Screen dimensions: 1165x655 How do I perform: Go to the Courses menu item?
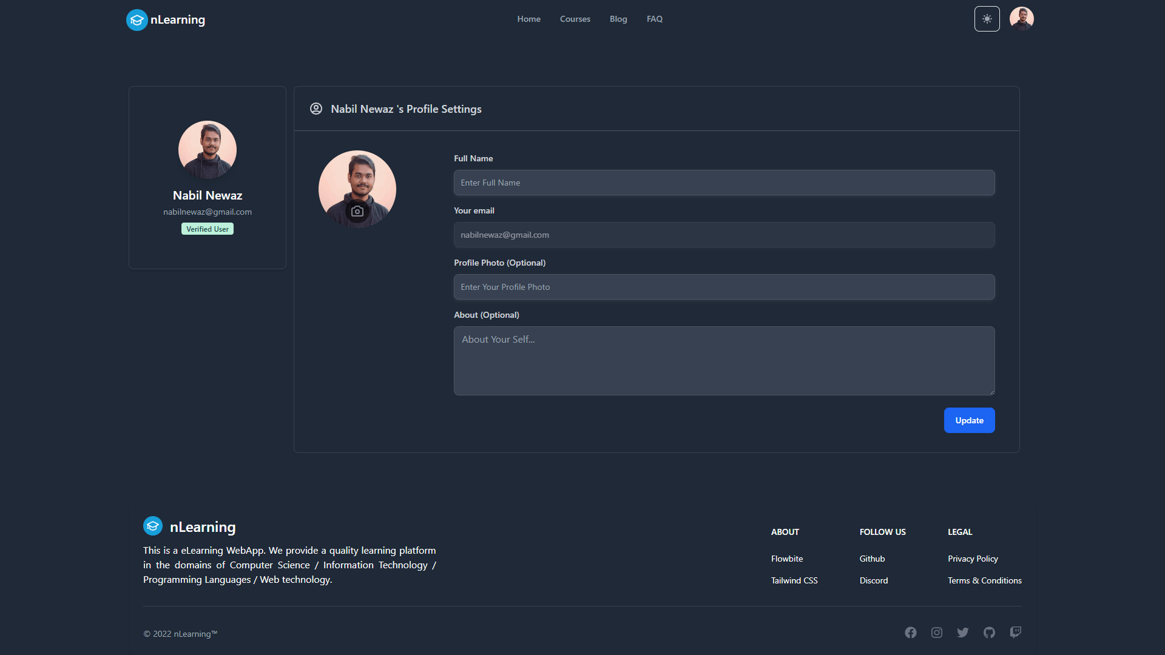coord(575,19)
